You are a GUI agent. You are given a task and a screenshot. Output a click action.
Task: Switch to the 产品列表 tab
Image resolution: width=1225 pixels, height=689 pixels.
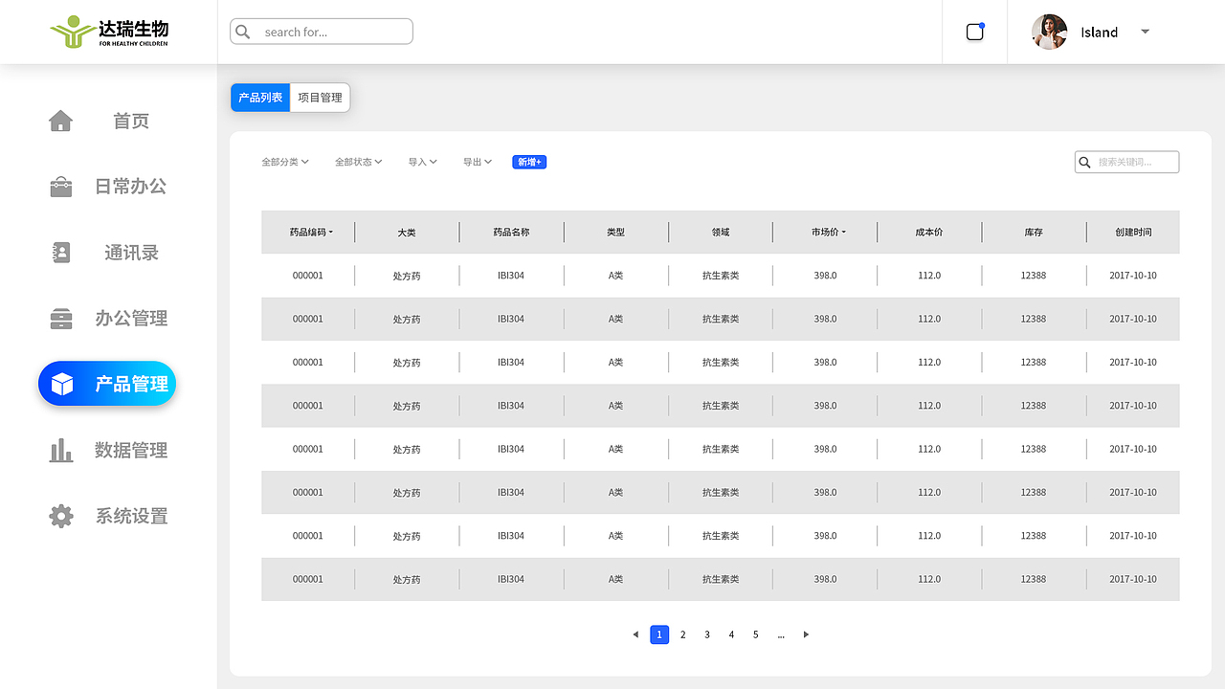[260, 98]
